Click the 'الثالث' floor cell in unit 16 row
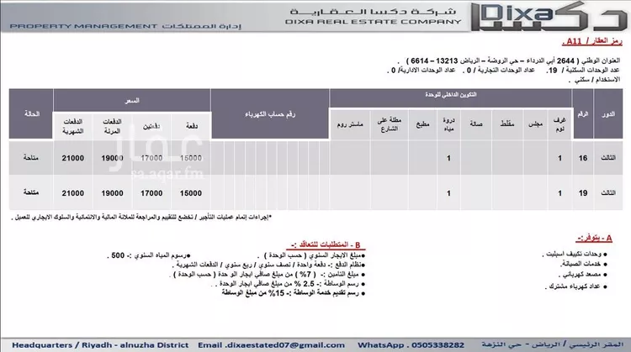Image resolution: width=631 pixels, height=352 pixels. [x=608, y=158]
